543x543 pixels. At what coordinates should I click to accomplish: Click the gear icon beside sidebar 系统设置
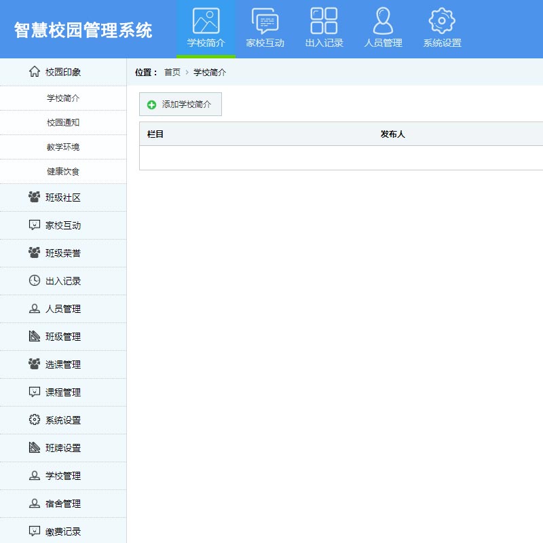pyautogui.click(x=35, y=419)
